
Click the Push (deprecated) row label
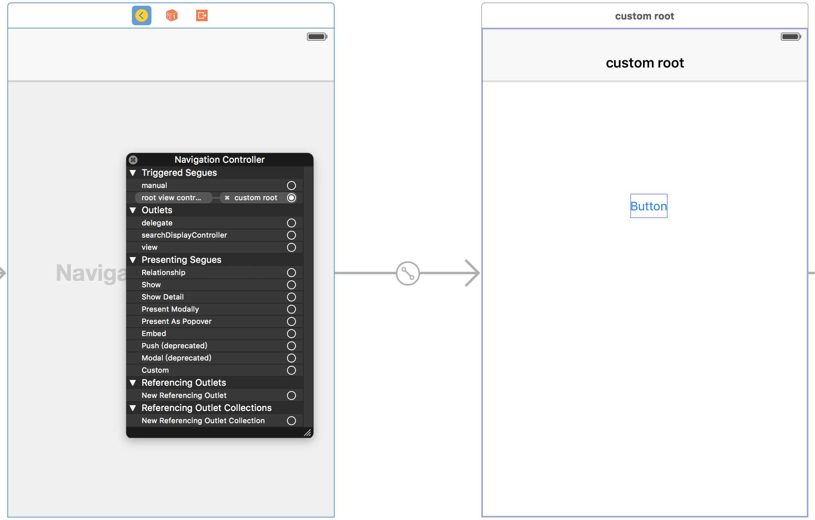(175, 346)
